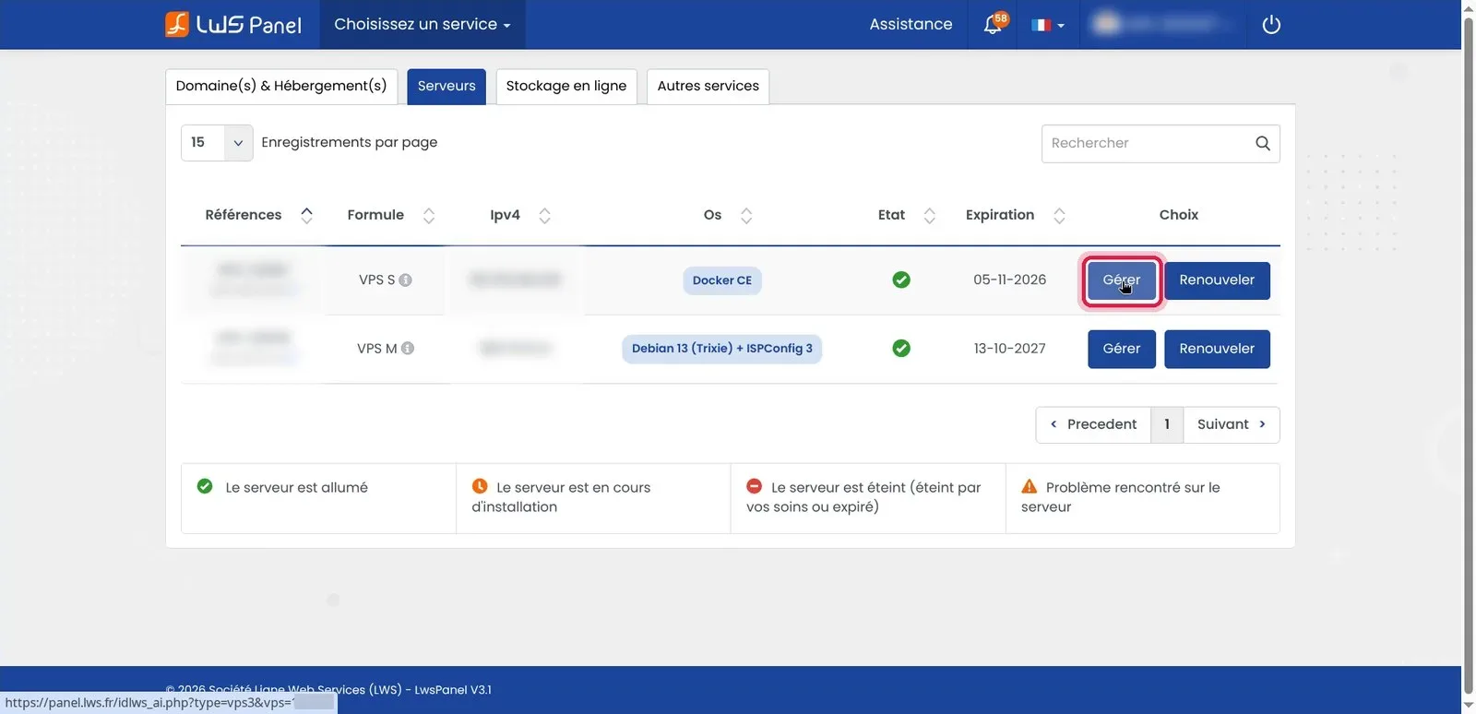1476x714 pixels.
Task: Switch to Domaine(s) & Hébergement(s) tab
Action: pos(281,86)
